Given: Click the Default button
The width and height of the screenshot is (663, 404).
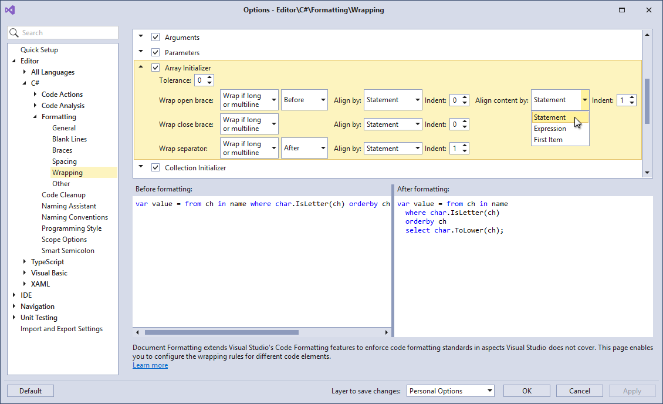Looking at the screenshot, I should (x=30, y=390).
